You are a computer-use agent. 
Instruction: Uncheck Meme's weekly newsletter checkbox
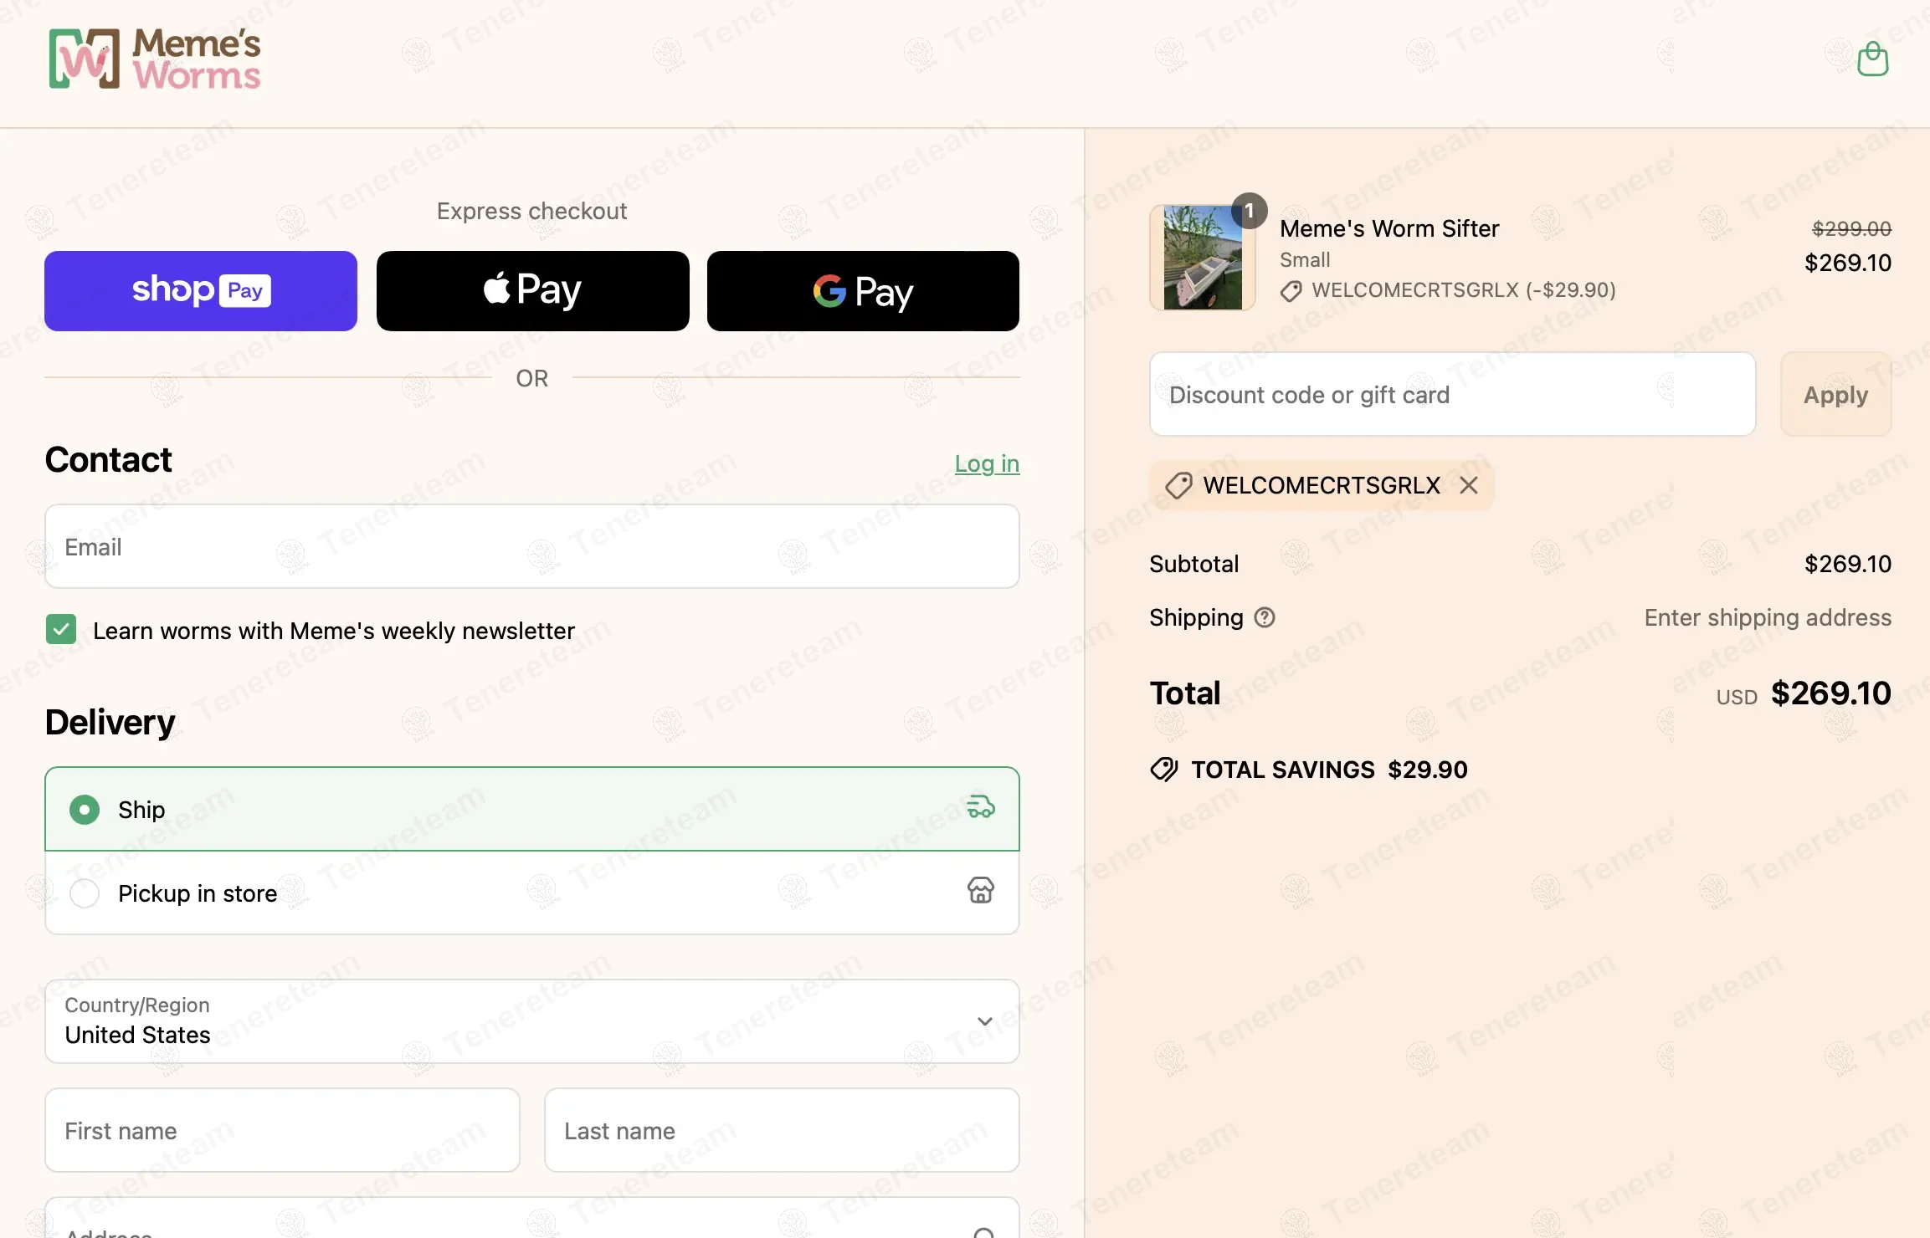(61, 630)
